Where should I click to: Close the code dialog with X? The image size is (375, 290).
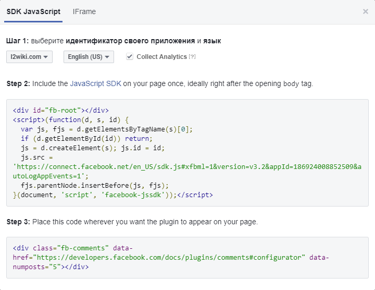366,11
